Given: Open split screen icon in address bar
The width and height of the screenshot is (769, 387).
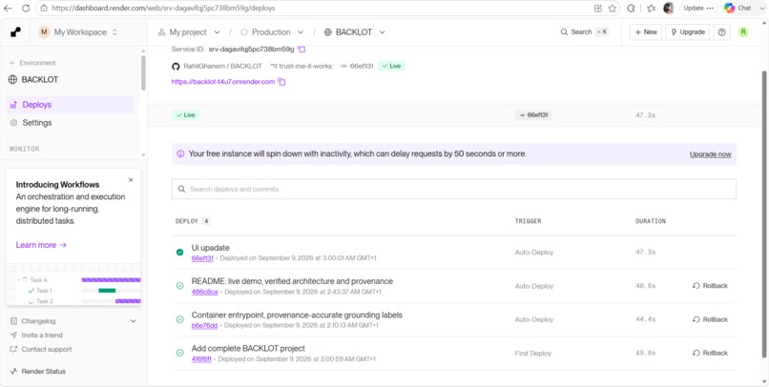Looking at the screenshot, I should pyautogui.click(x=598, y=9).
